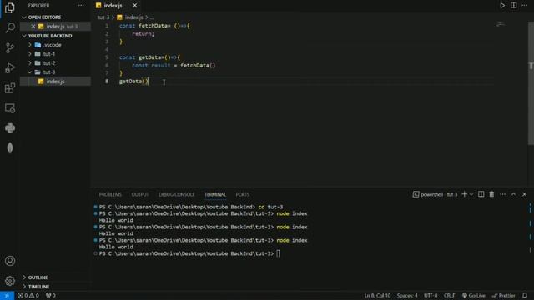Expand the .vscode folder
Viewport: 534px width, 300px height.
53,45
